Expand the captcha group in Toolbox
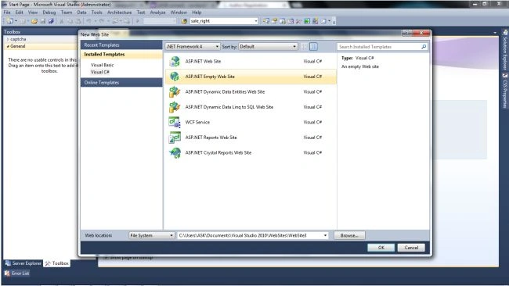Image resolution: width=509 pixels, height=286 pixels. click(x=8, y=39)
